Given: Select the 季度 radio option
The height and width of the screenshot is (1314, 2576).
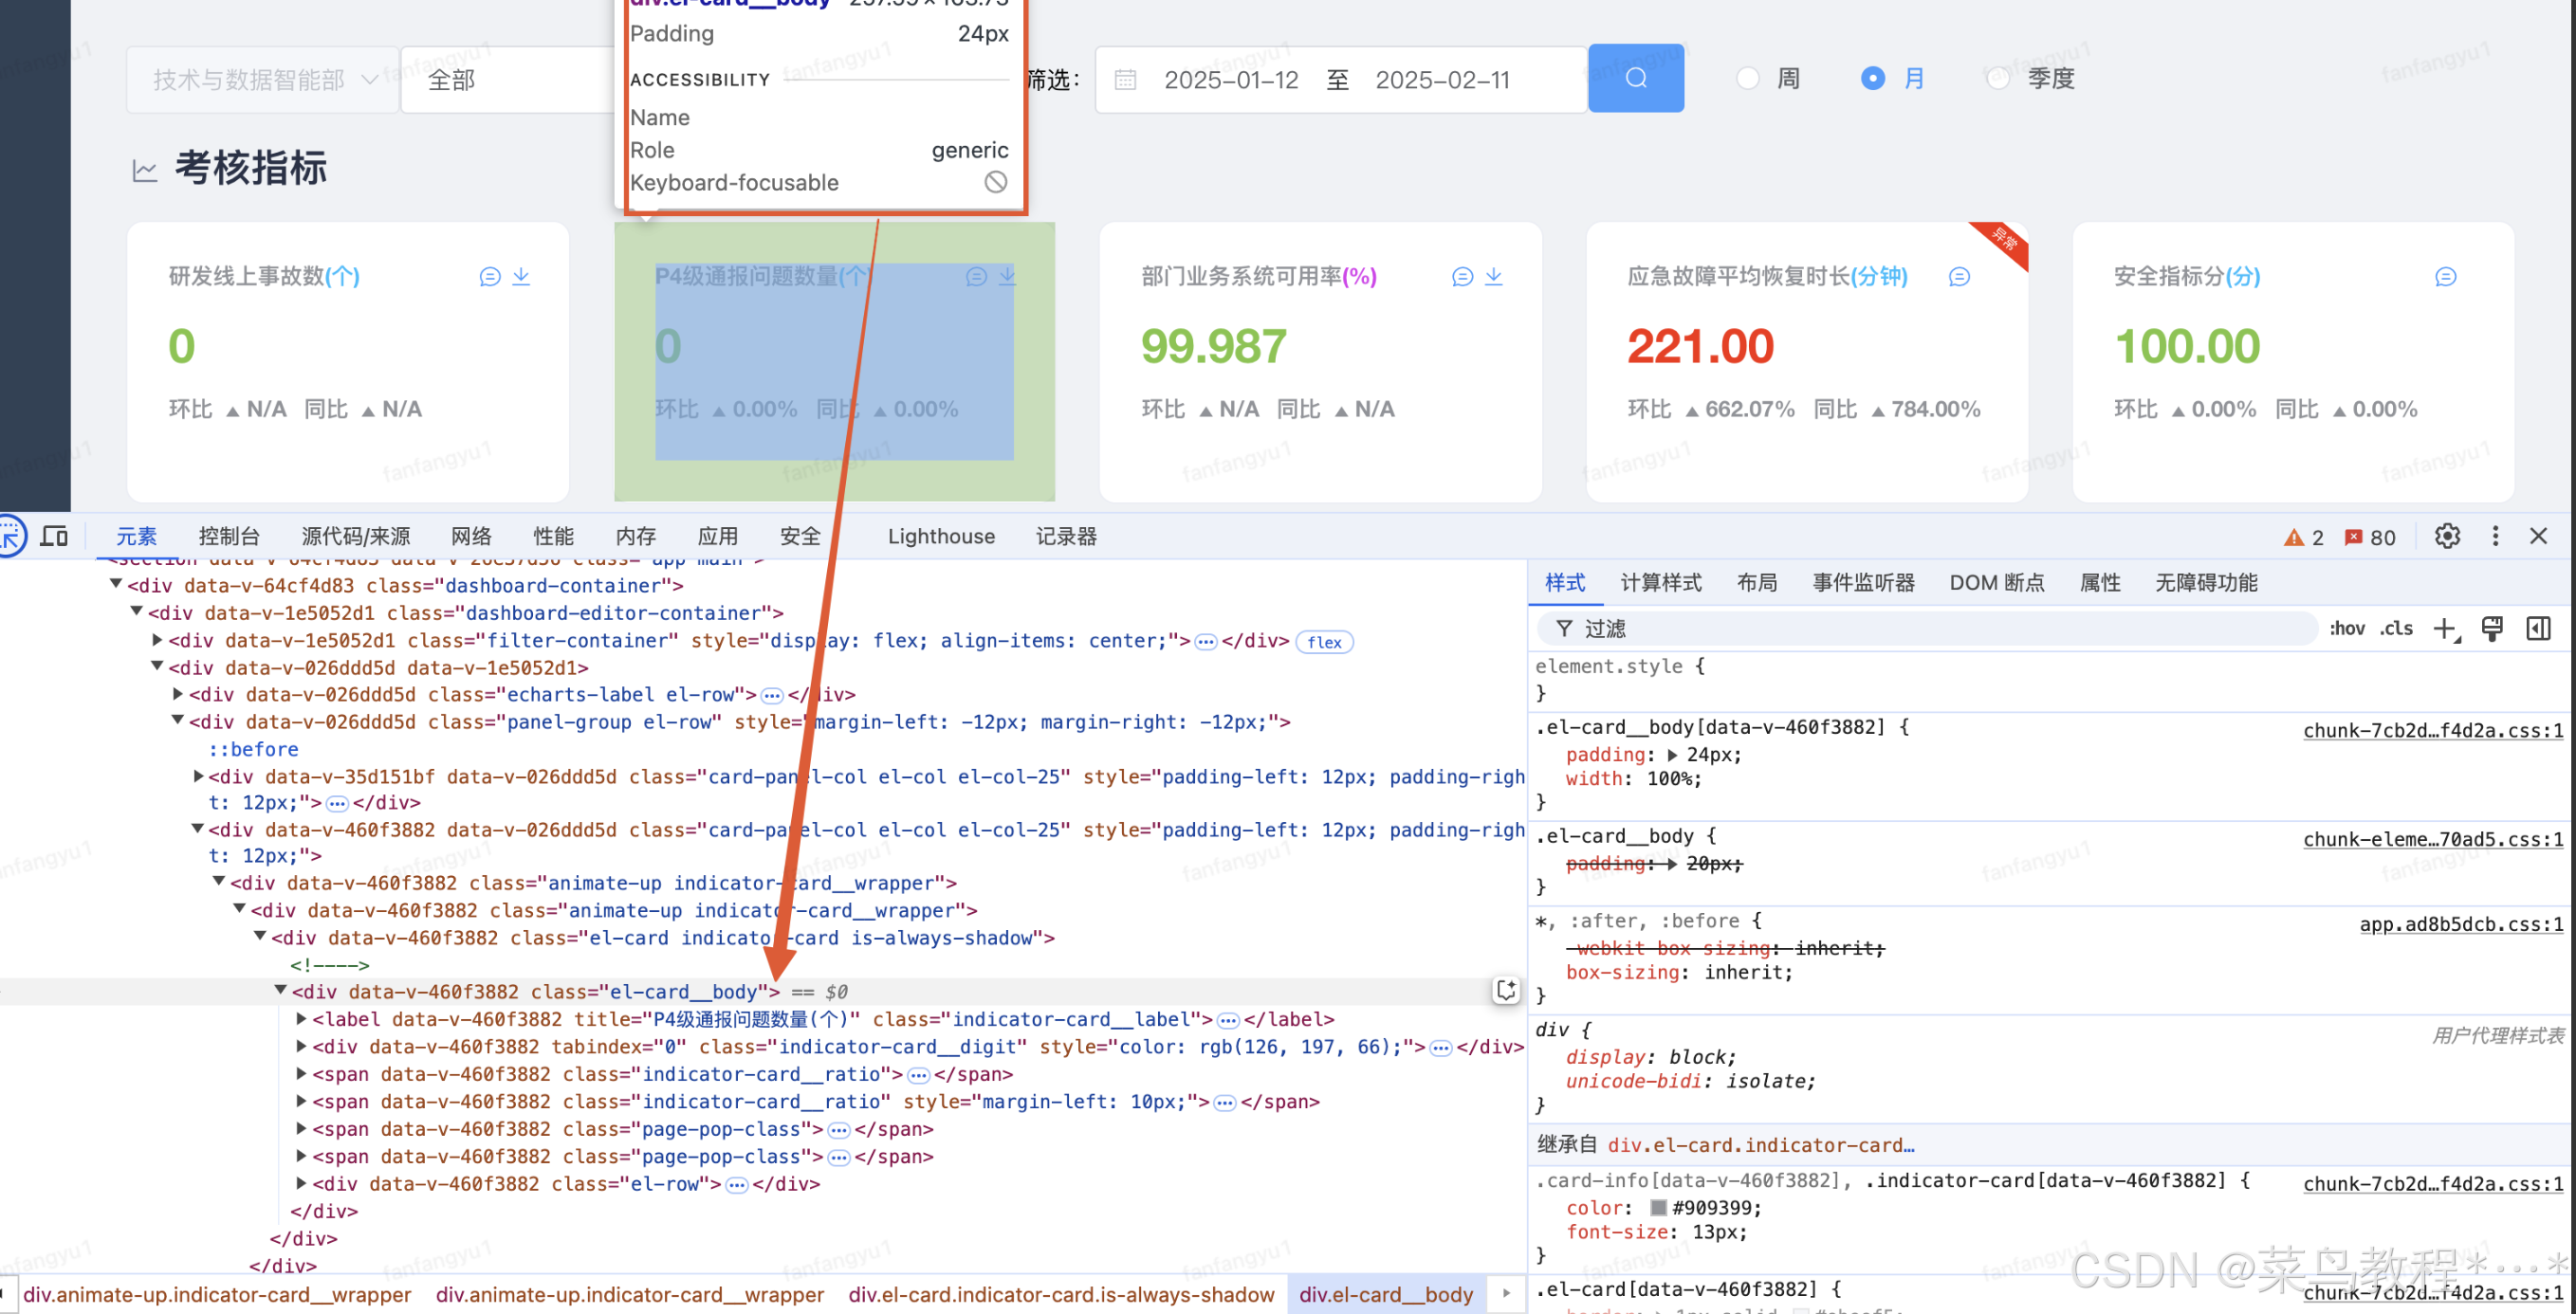Looking at the screenshot, I should click(x=1997, y=78).
